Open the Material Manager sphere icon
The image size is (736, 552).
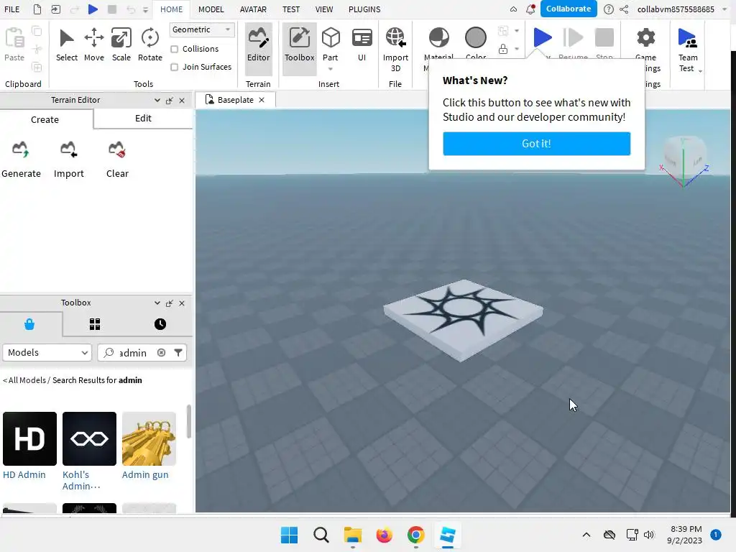[439, 37]
